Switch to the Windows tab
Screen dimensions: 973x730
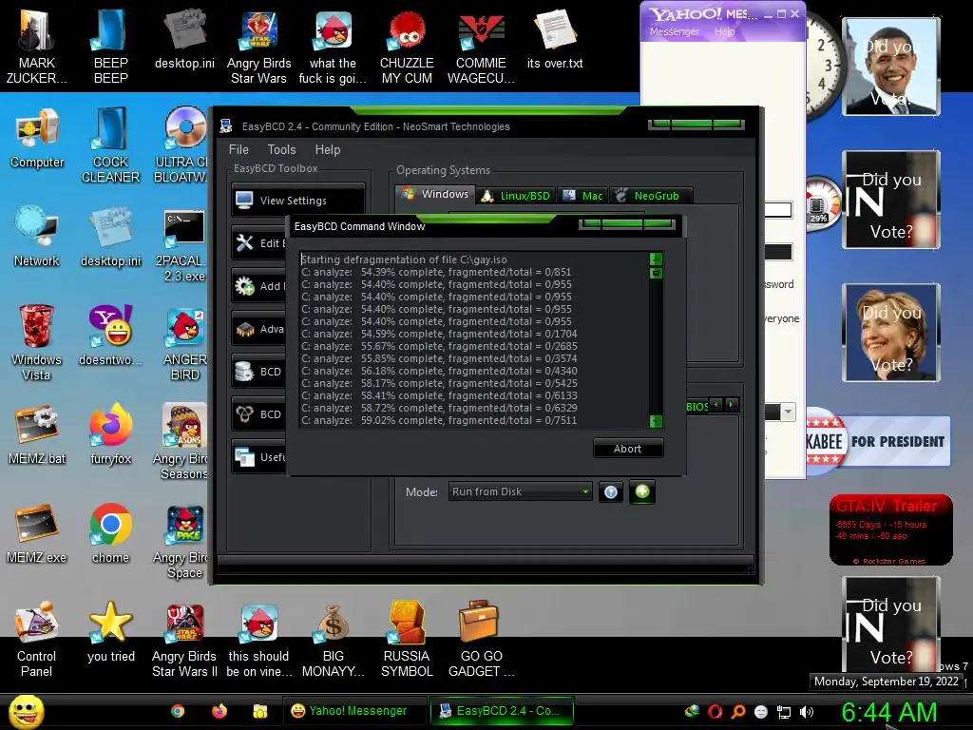coord(435,194)
